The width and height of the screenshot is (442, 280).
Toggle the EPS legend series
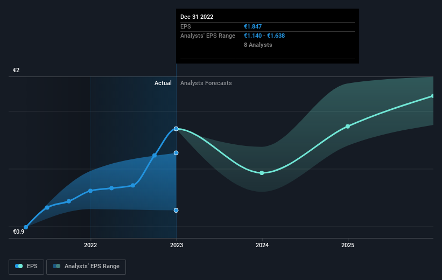(26, 267)
